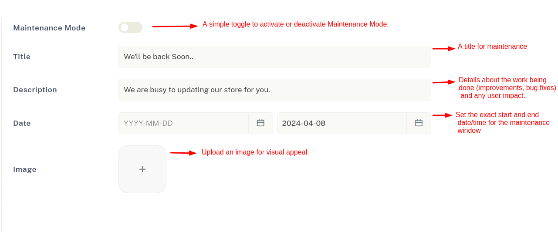This screenshot has height=232, width=558.
Task: Click the plus icon to upload image
Action: (142, 169)
